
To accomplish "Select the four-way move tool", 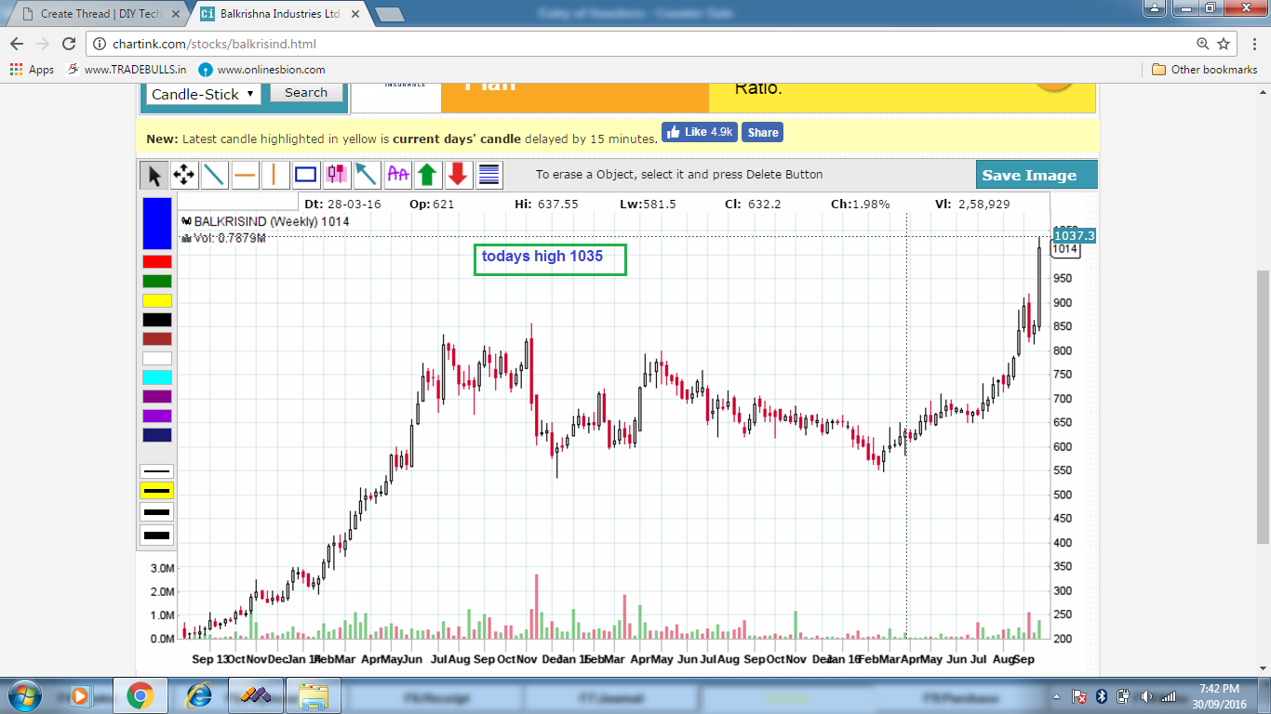I will tap(184, 175).
